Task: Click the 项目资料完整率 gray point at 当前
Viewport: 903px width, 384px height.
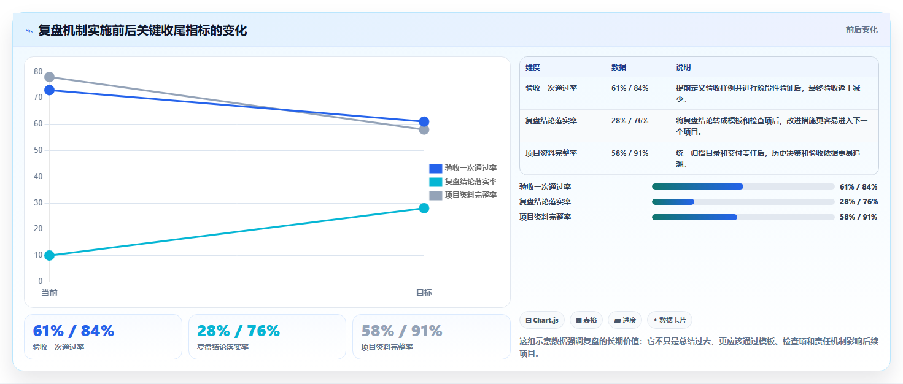Action: coord(50,77)
